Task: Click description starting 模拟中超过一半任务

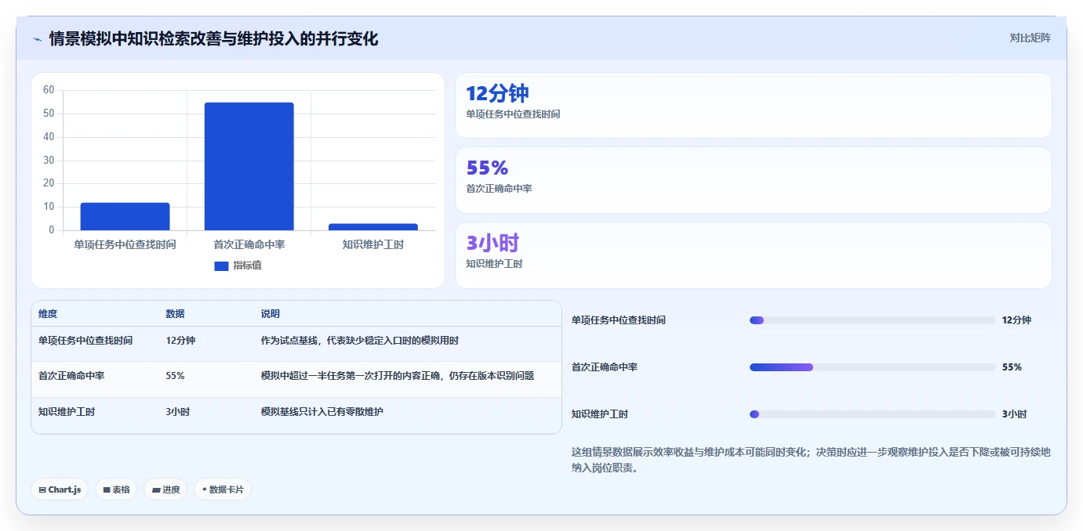Action: pos(398,376)
